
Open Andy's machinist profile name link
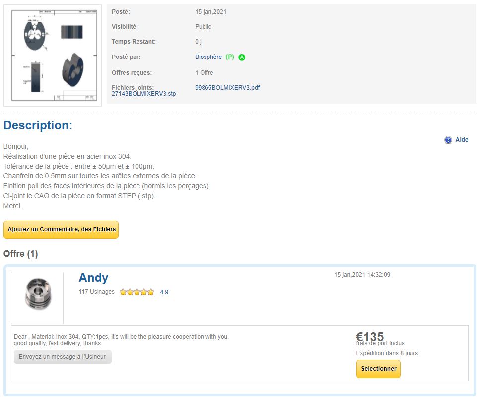click(93, 277)
